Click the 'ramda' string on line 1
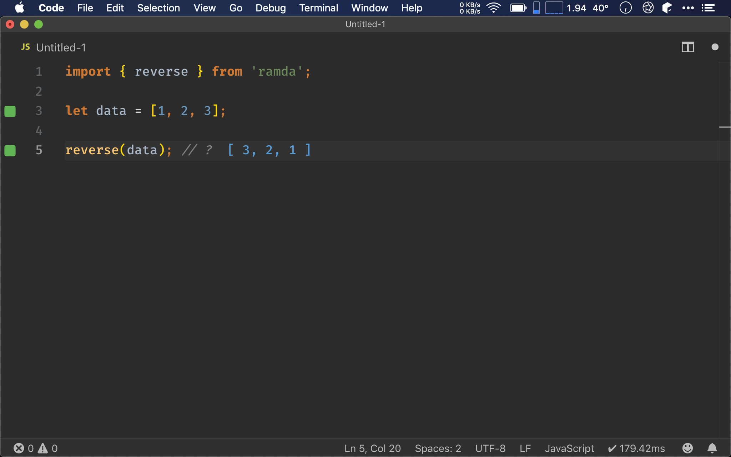Viewport: 731px width, 457px height. 277,72
